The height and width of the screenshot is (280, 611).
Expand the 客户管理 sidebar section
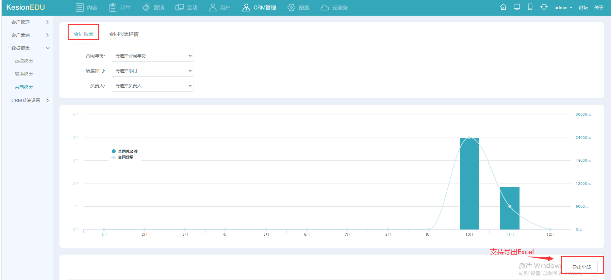pos(30,22)
